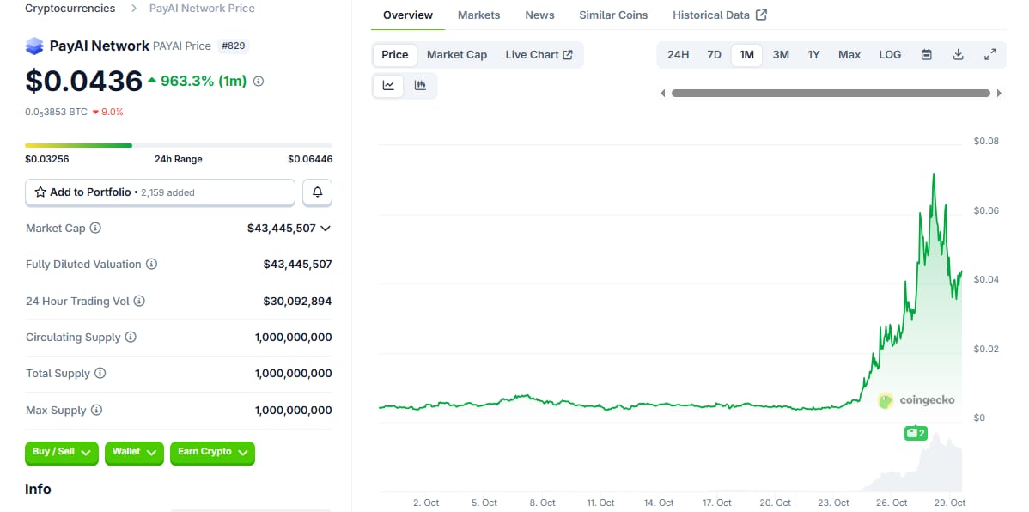Screen dimensions: 1029x512
Task: Open Live Chart in new window
Action: point(539,55)
